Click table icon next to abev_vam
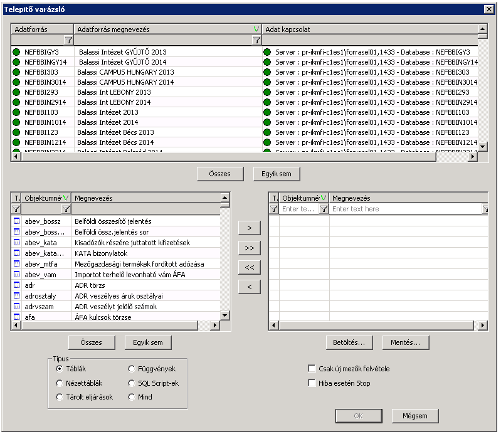Screen dimensions: 501x434 point(16,274)
